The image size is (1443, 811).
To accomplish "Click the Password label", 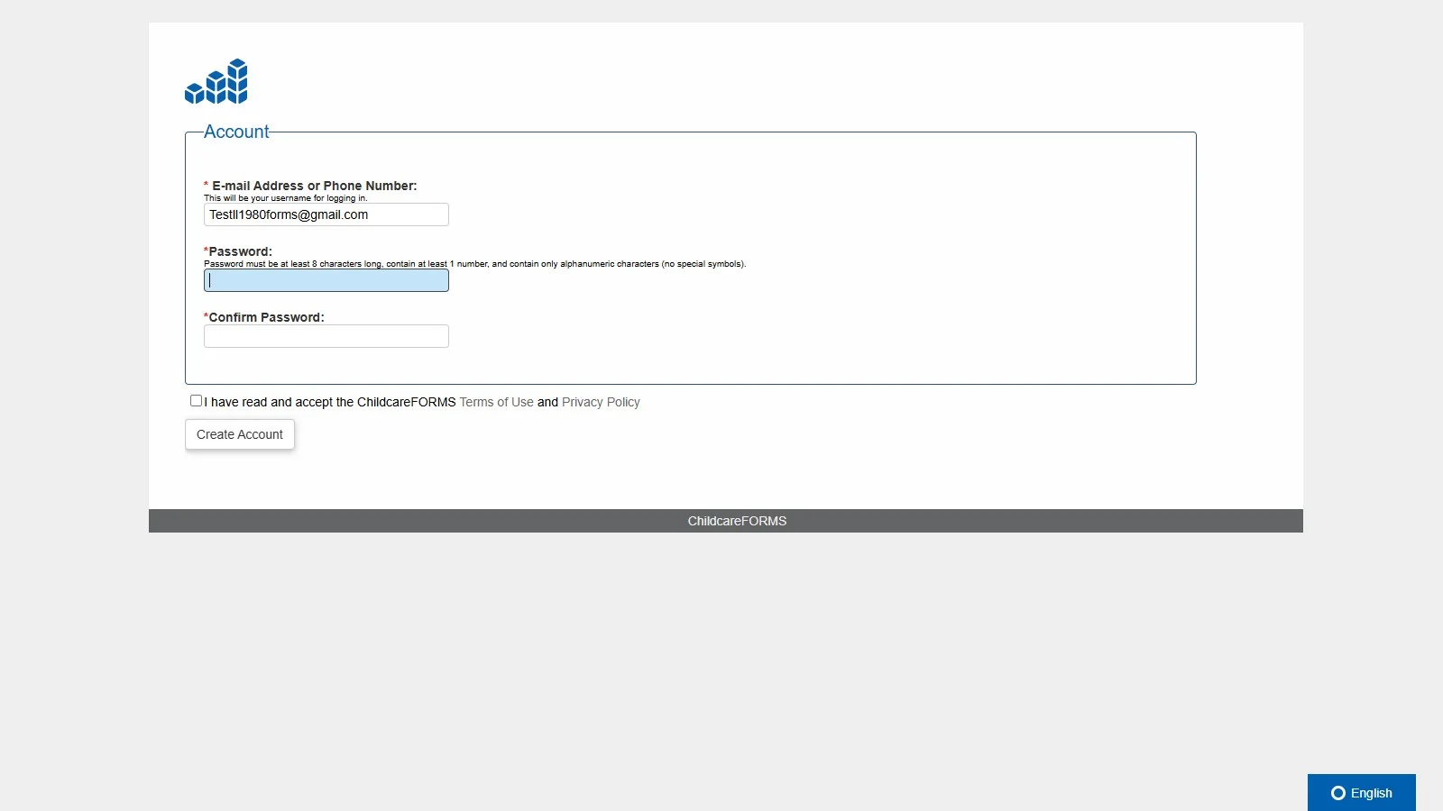I will pos(238,251).
